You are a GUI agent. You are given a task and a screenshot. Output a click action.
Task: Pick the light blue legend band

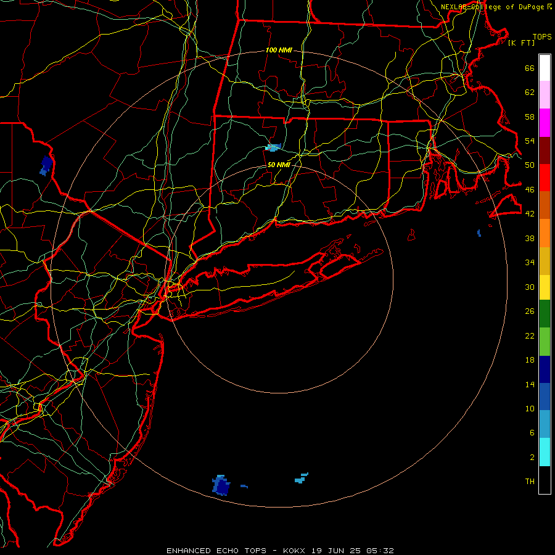[x=545, y=424]
